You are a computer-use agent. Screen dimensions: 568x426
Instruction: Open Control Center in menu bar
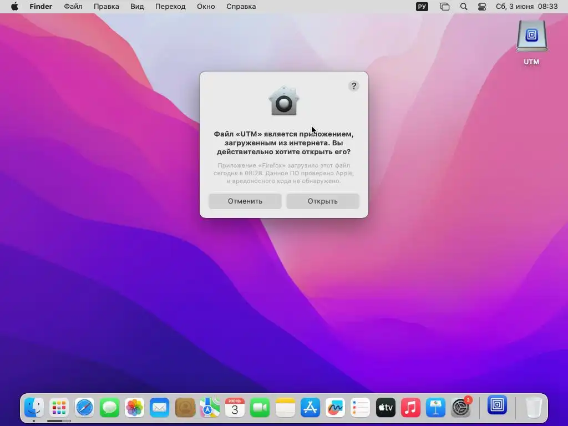click(x=482, y=7)
